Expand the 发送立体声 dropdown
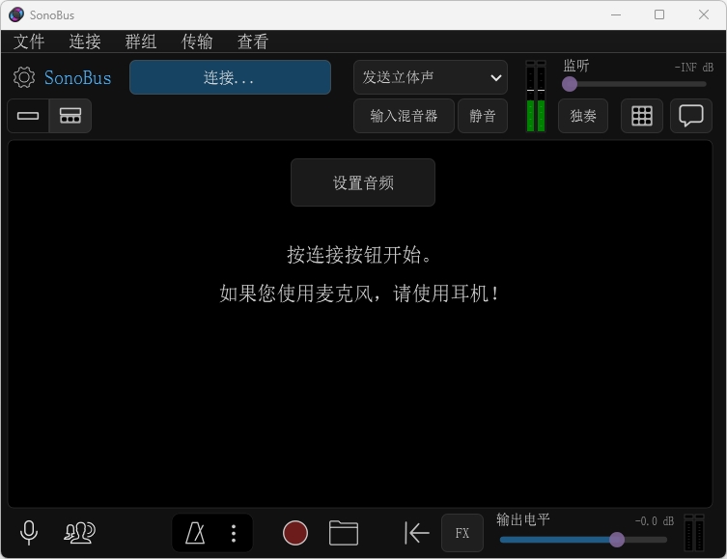 pos(431,77)
